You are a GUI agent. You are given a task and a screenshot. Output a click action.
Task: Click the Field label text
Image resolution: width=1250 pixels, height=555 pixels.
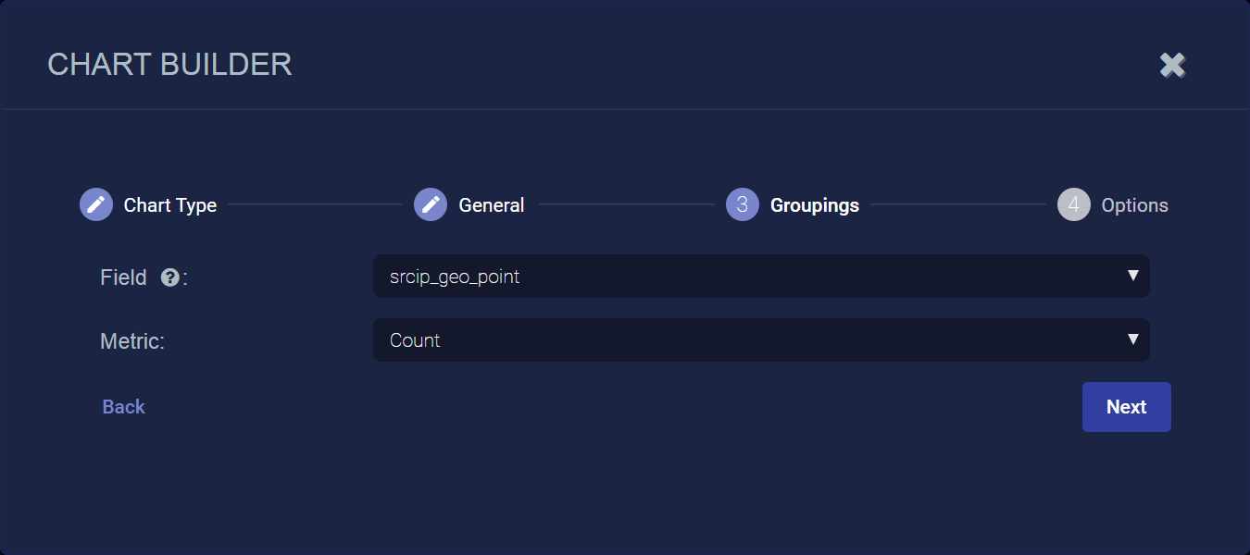[123, 277]
